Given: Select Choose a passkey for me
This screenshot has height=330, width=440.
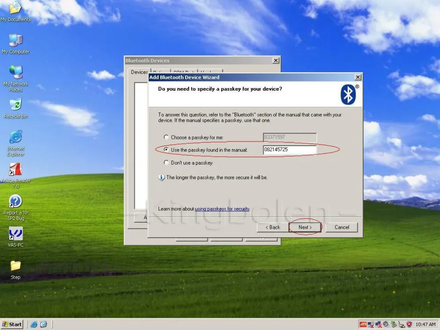Looking at the screenshot, I should tap(166, 137).
